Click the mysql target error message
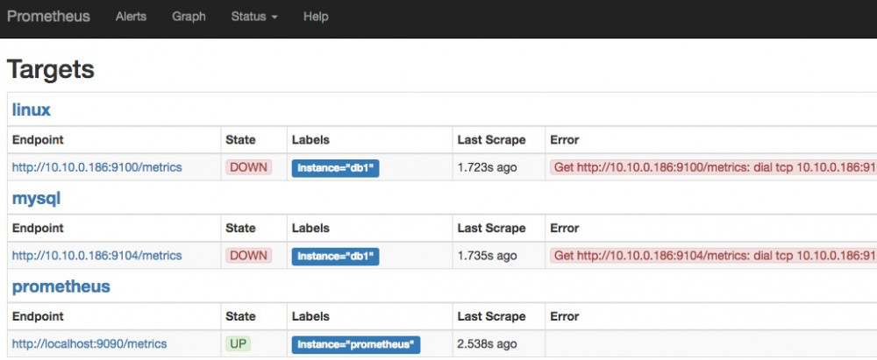The width and height of the screenshot is (877, 360). [713, 256]
